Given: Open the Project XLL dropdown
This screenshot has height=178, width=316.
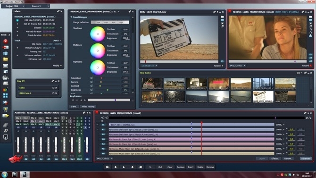Looking at the screenshot, I should (13, 6).
